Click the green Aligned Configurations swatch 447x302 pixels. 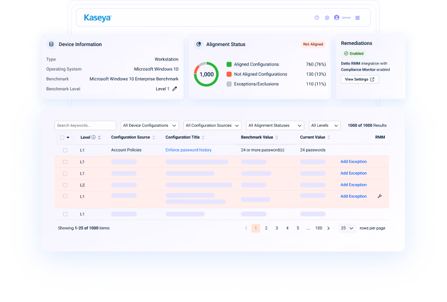pyautogui.click(x=229, y=65)
